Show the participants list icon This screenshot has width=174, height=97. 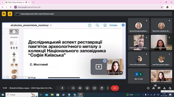[x=154, y=88]
